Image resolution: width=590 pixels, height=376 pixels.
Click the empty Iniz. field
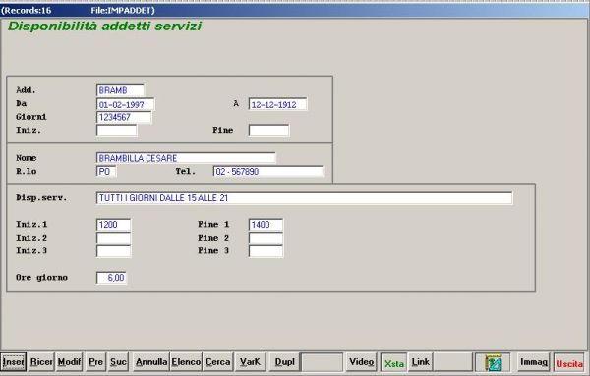117,131
